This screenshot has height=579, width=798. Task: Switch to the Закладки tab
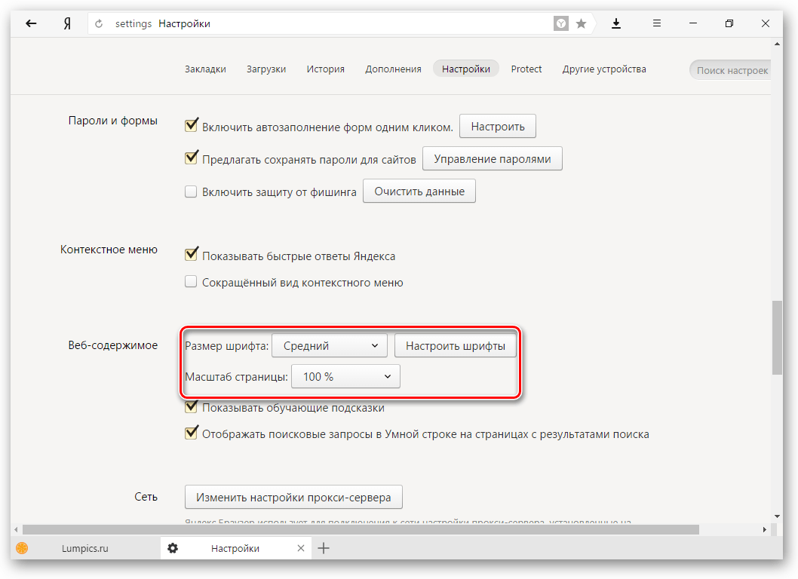tap(205, 69)
